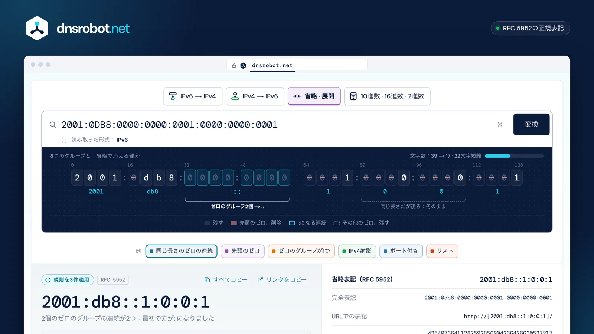The image size is (594, 334).
Task: Click the その他のゼロ、残す legend icon
Action: click(336, 223)
